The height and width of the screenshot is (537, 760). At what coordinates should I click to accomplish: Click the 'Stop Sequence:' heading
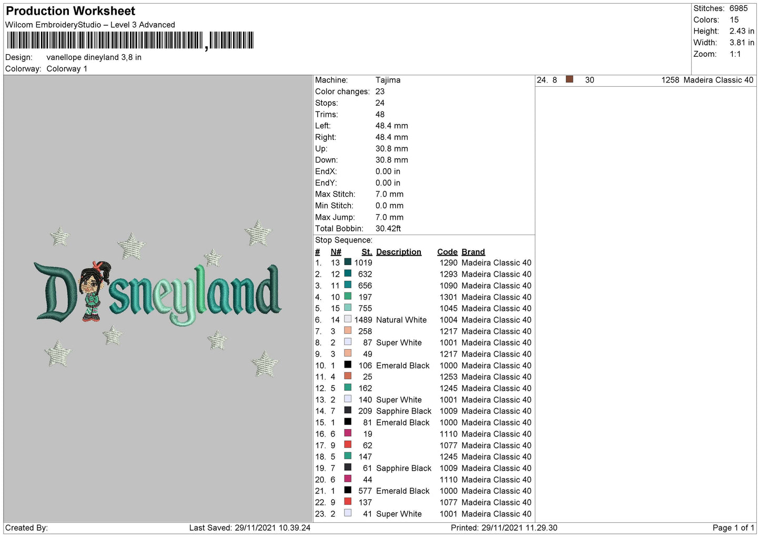(x=343, y=240)
